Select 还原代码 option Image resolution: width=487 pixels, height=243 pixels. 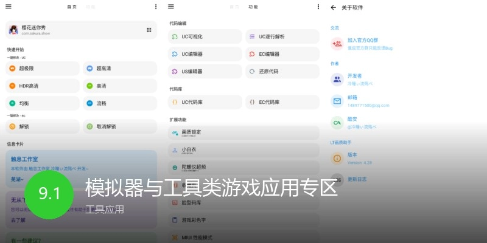tap(282, 71)
